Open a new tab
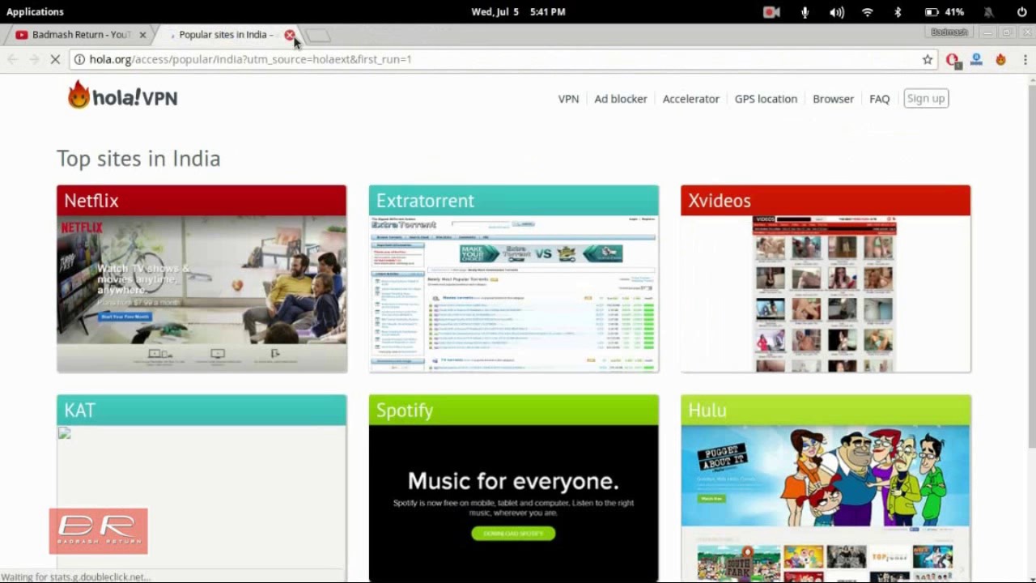Image resolution: width=1036 pixels, height=583 pixels. [x=318, y=36]
